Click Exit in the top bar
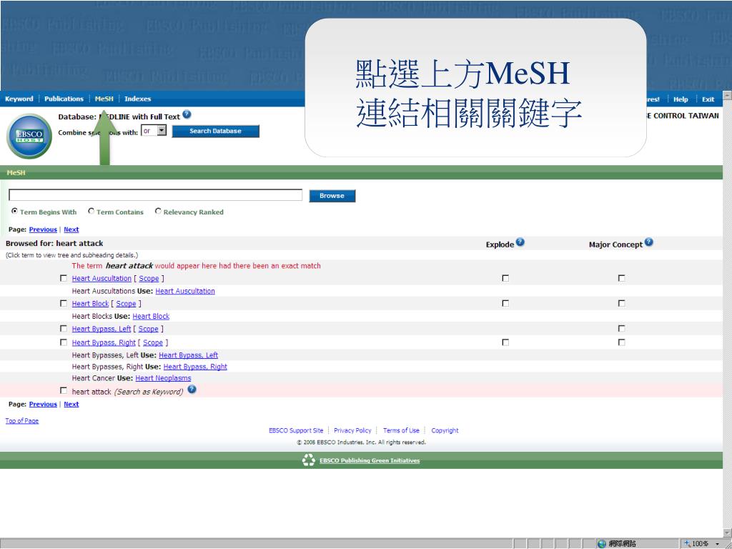Image resolution: width=732 pixels, height=549 pixels. (x=708, y=99)
